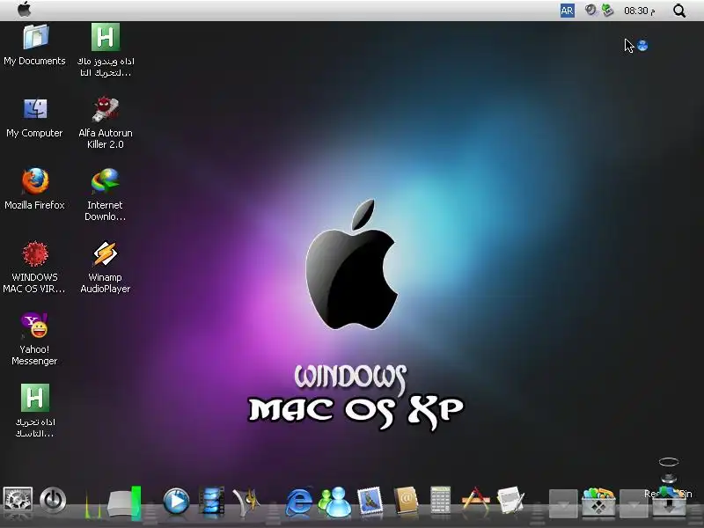Click the green activity monitor dock icon

(x=93, y=503)
